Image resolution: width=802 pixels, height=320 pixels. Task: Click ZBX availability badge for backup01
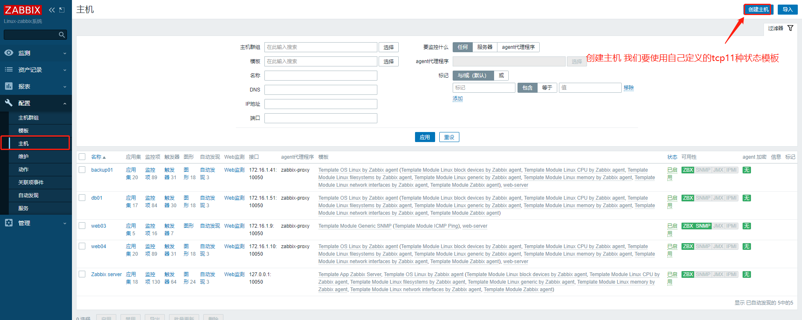(x=688, y=170)
